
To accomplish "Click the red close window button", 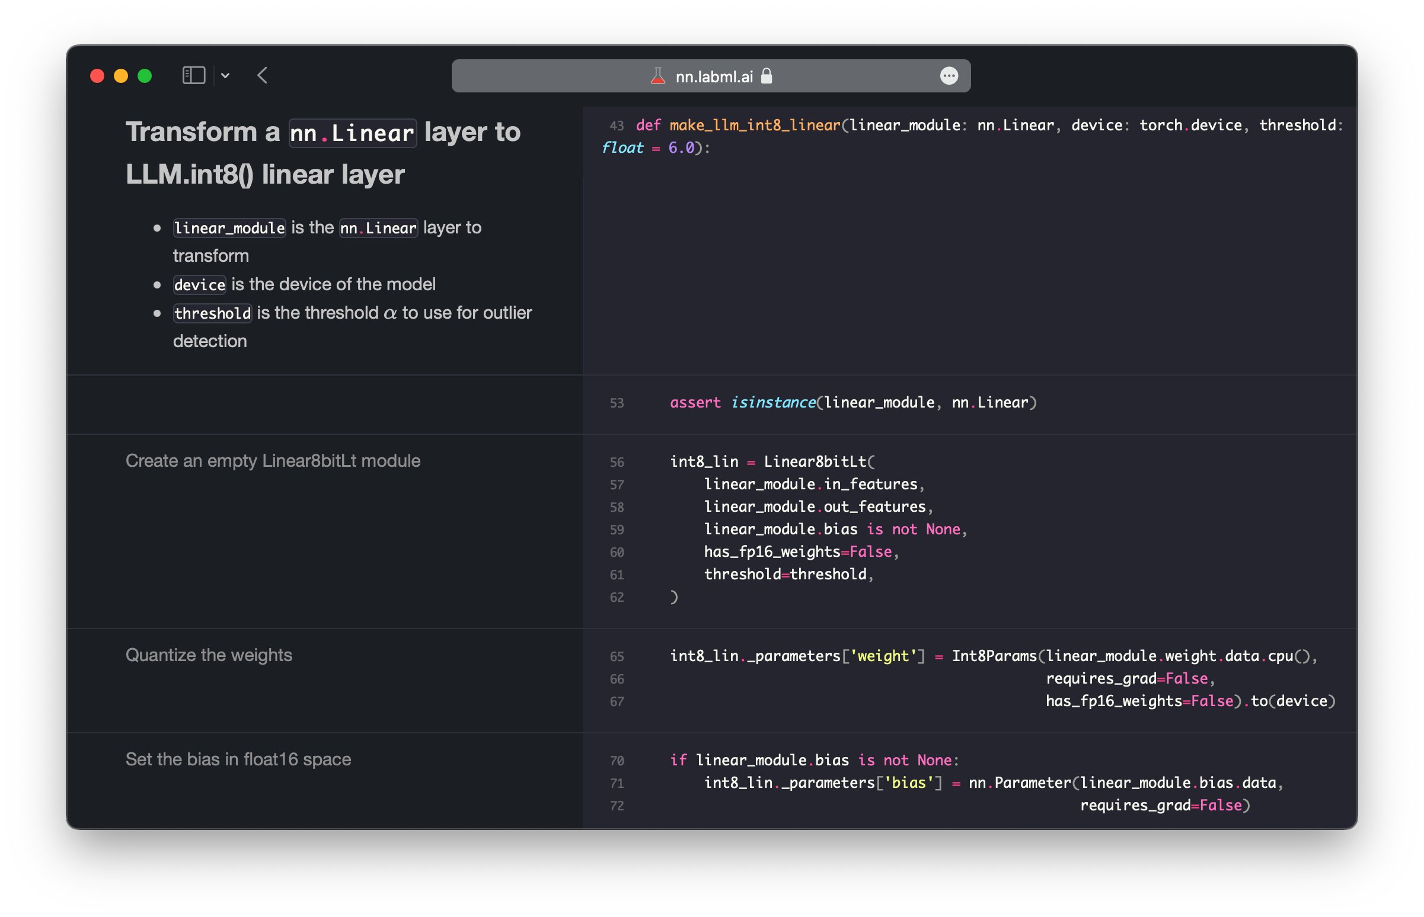I will coord(97,76).
